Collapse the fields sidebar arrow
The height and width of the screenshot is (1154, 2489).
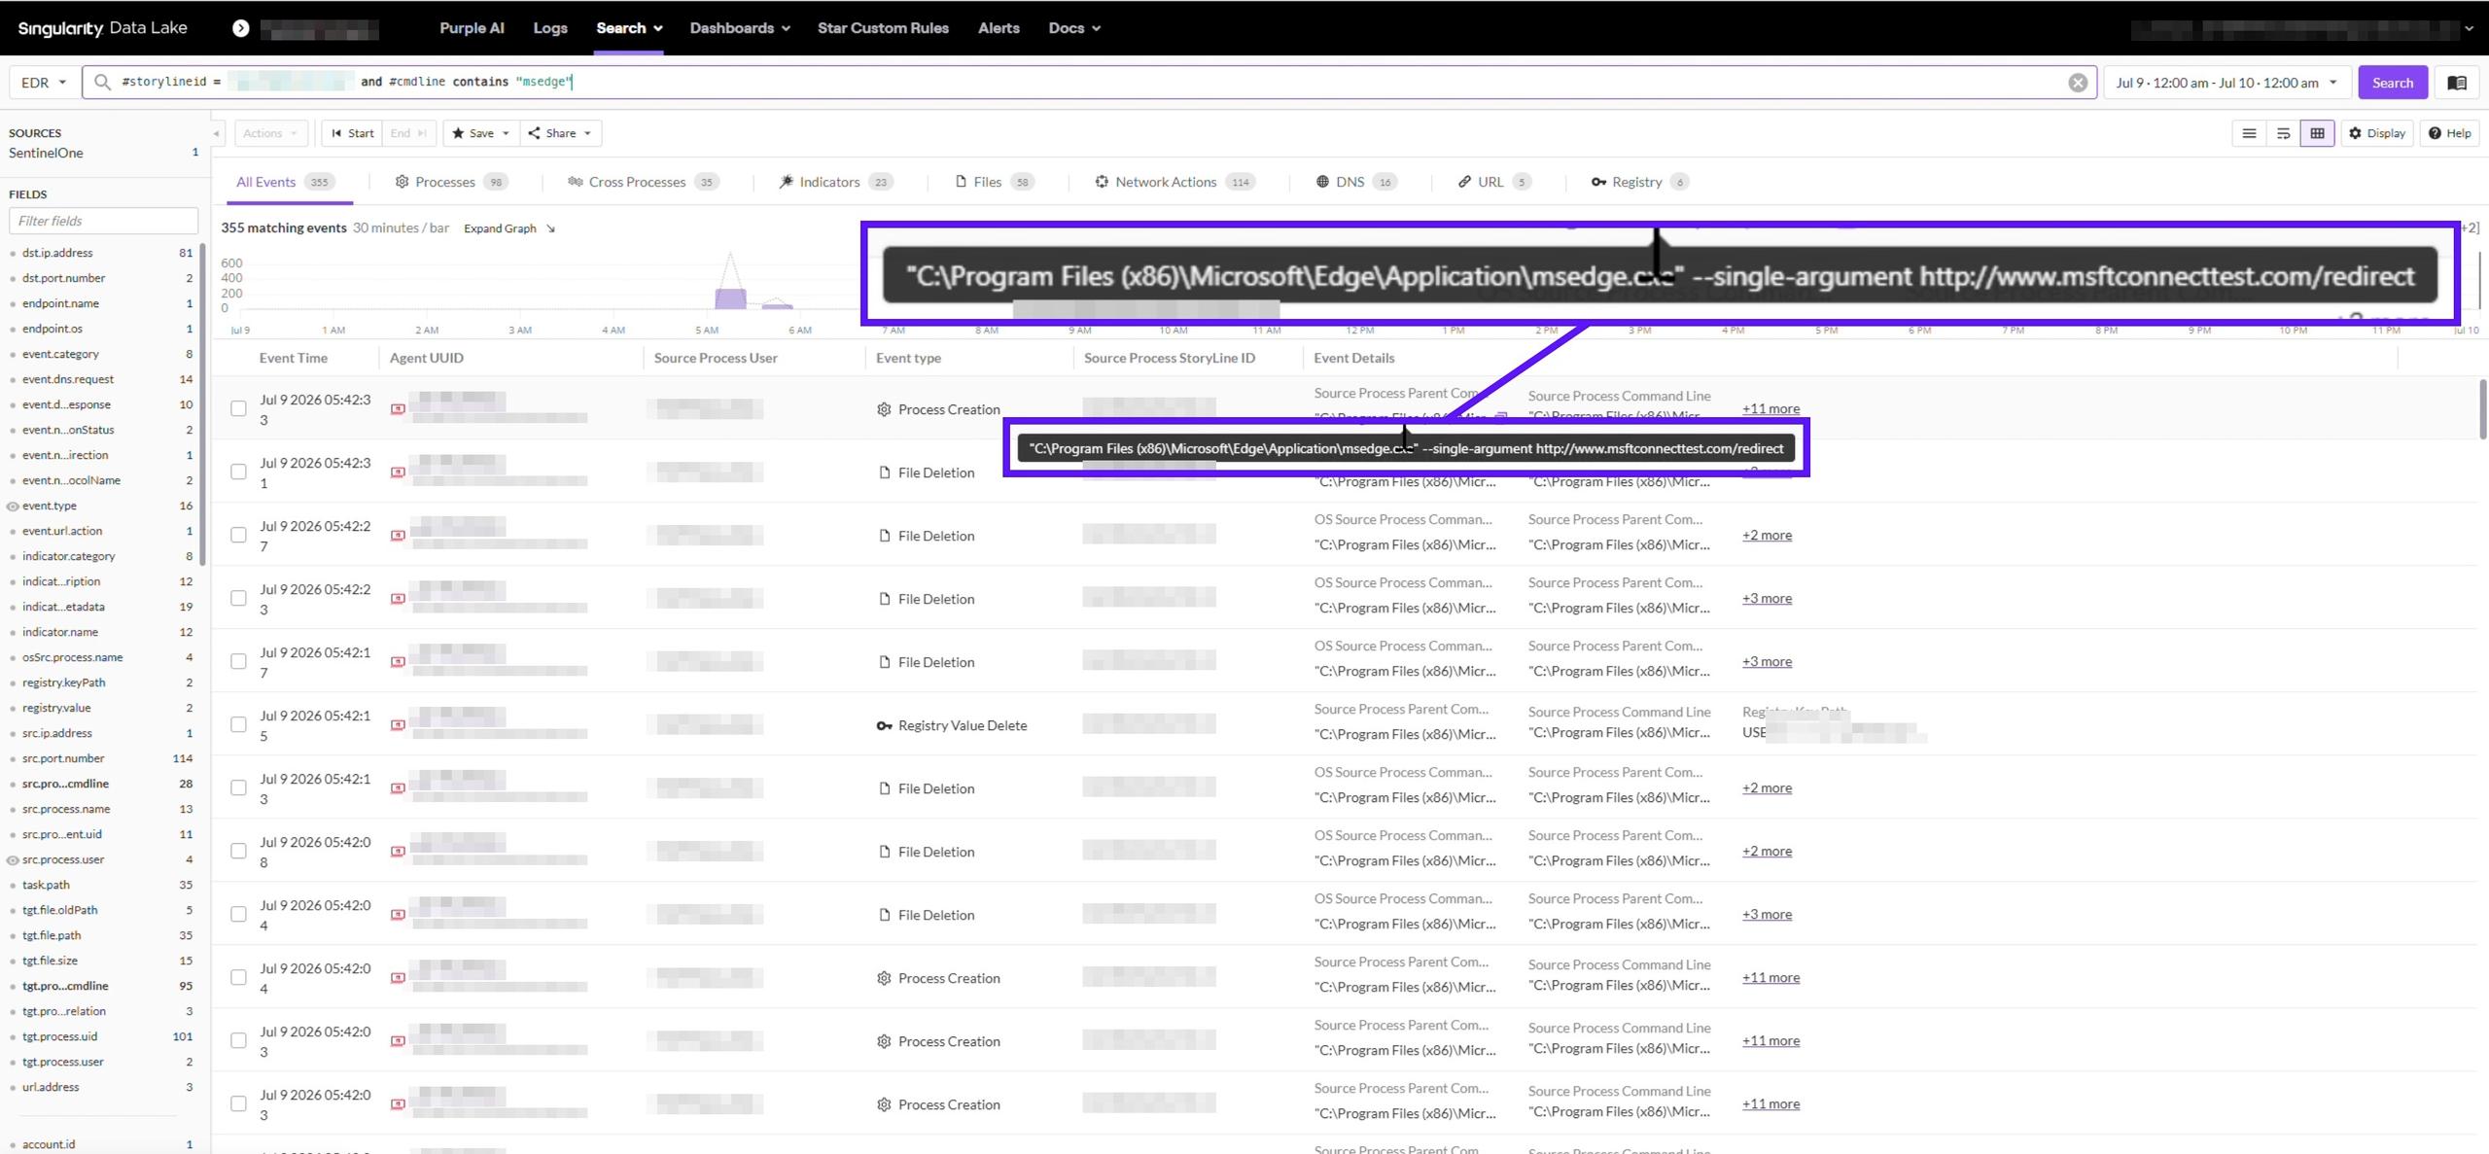(x=216, y=133)
